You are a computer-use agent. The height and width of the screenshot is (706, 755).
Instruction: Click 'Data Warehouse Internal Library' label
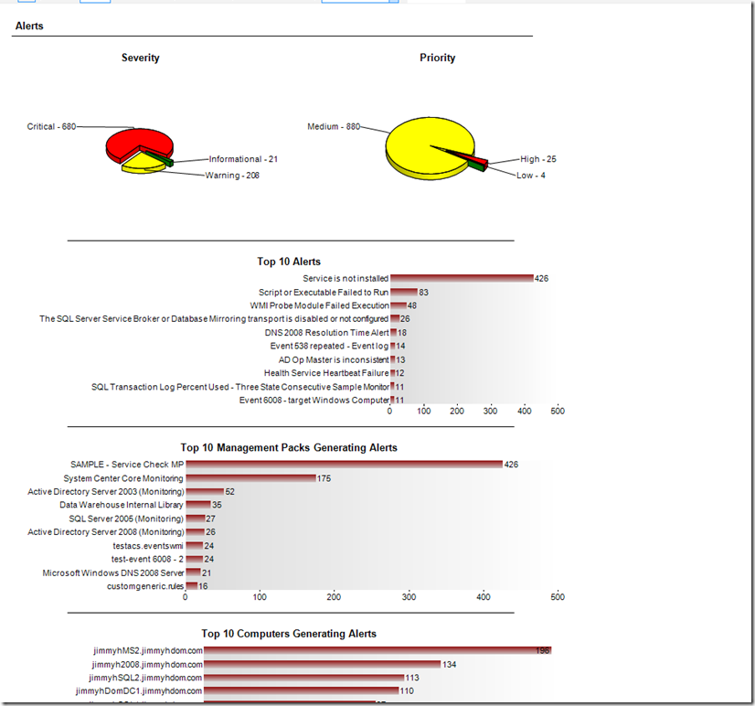point(122,505)
